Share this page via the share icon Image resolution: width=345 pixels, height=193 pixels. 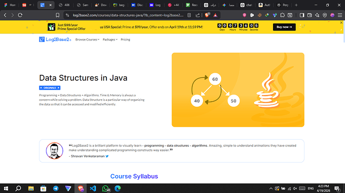coord(197,15)
